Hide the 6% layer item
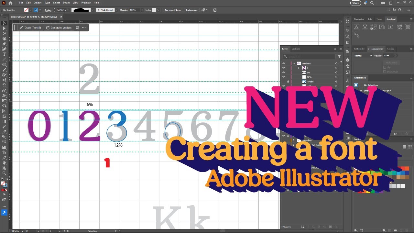This screenshot has width=414, height=233. coord(284,72)
